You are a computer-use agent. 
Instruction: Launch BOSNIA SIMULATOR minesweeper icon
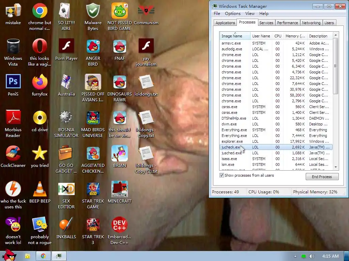[x=66, y=124]
